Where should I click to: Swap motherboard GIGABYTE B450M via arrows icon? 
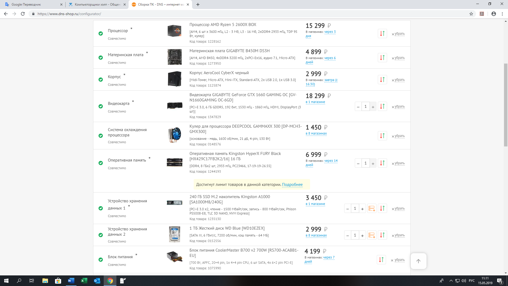click(382, 58)
